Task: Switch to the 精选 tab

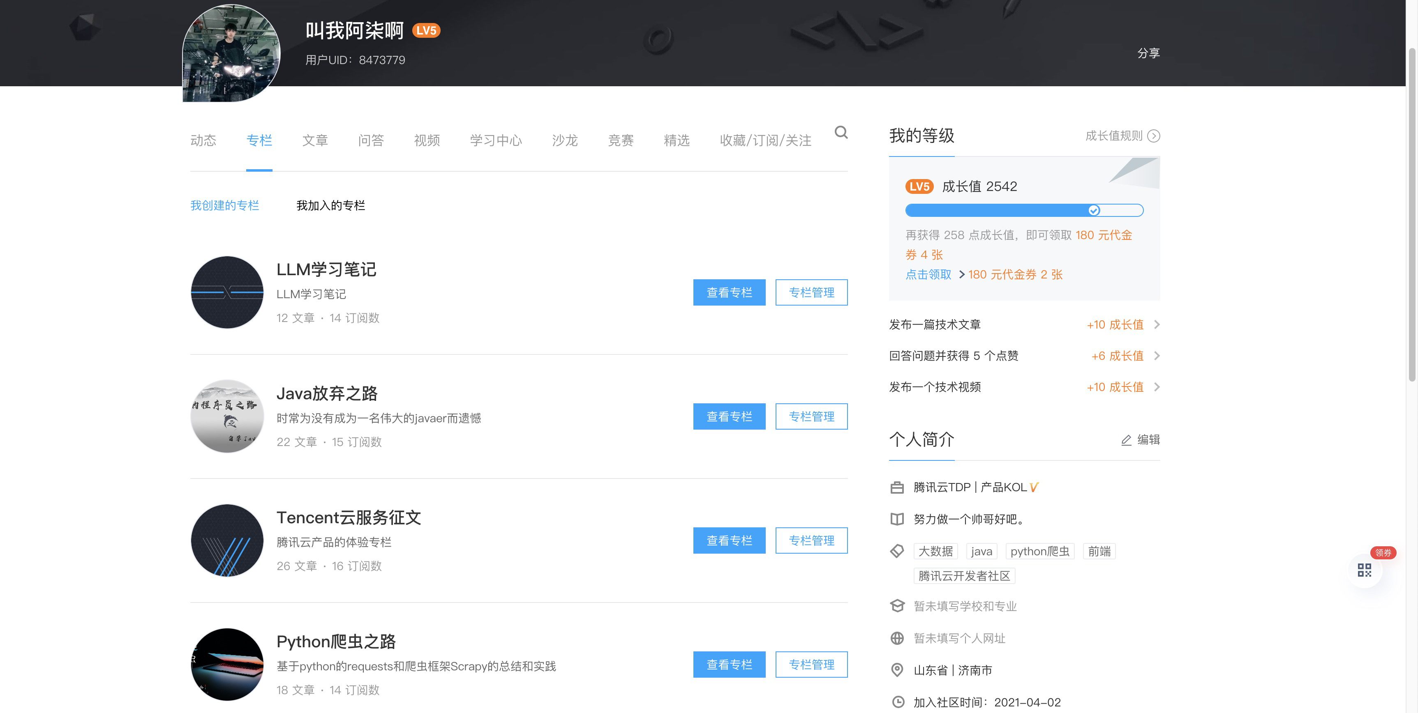Action: [677, 140]
